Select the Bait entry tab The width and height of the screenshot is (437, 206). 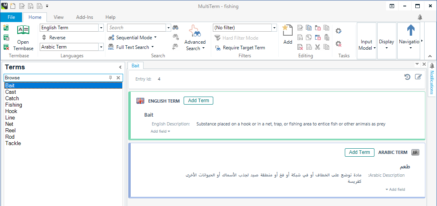[x=136, y=65]
